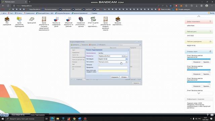The height and width of the screenshot is (121, 215).
Task: Open the Взаимодействие с ЭДС menu
Action: pos(45,13)
